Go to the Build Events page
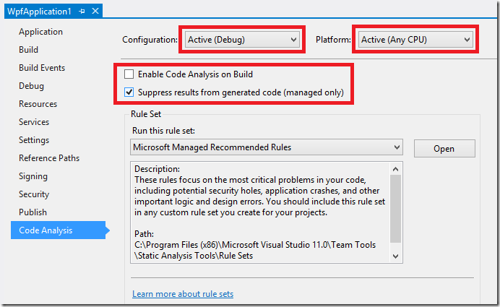 pyautogui.click(x=42, y=68)
